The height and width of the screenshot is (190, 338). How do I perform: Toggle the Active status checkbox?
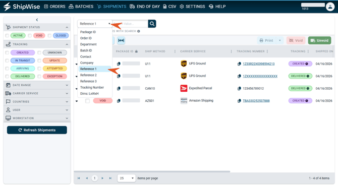7,36
